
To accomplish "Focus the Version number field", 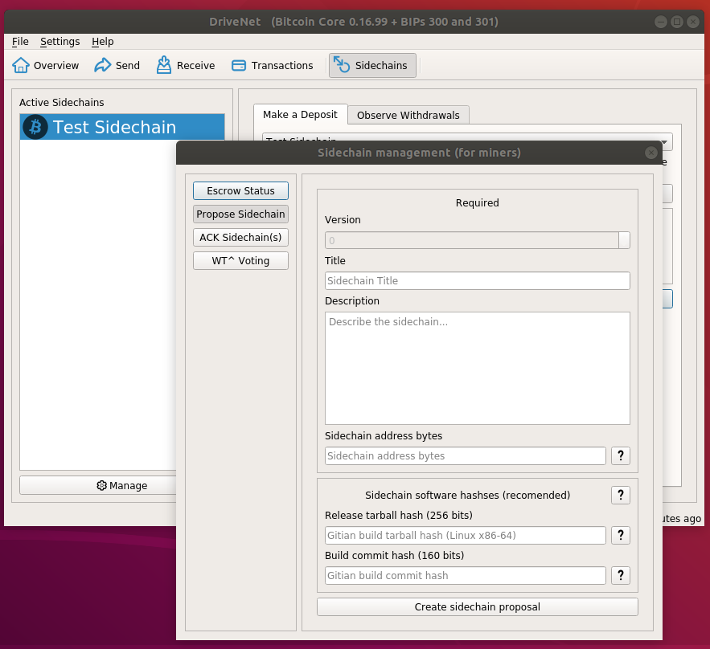I will tap(471, 240).
